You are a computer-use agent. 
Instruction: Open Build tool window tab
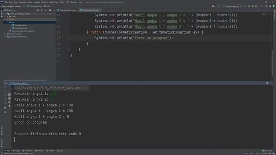[60, 151]
